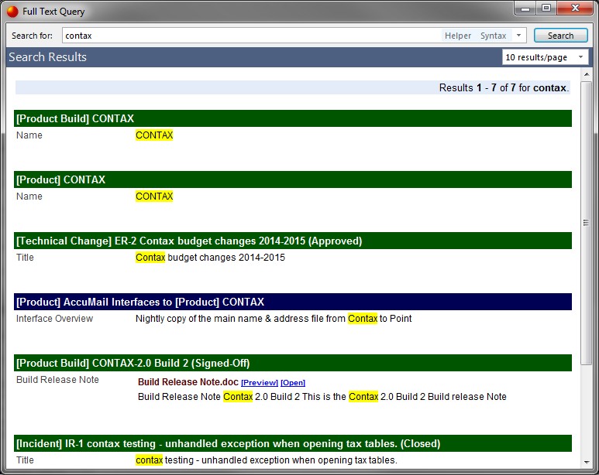Open the Technical Change ER-2 Contax budget result
Screen dimensions: 599x475
(293, 241)
